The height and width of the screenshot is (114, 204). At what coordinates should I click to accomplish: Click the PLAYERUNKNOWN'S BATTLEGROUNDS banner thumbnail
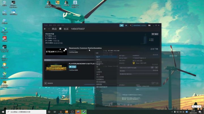tap(56, 67)
